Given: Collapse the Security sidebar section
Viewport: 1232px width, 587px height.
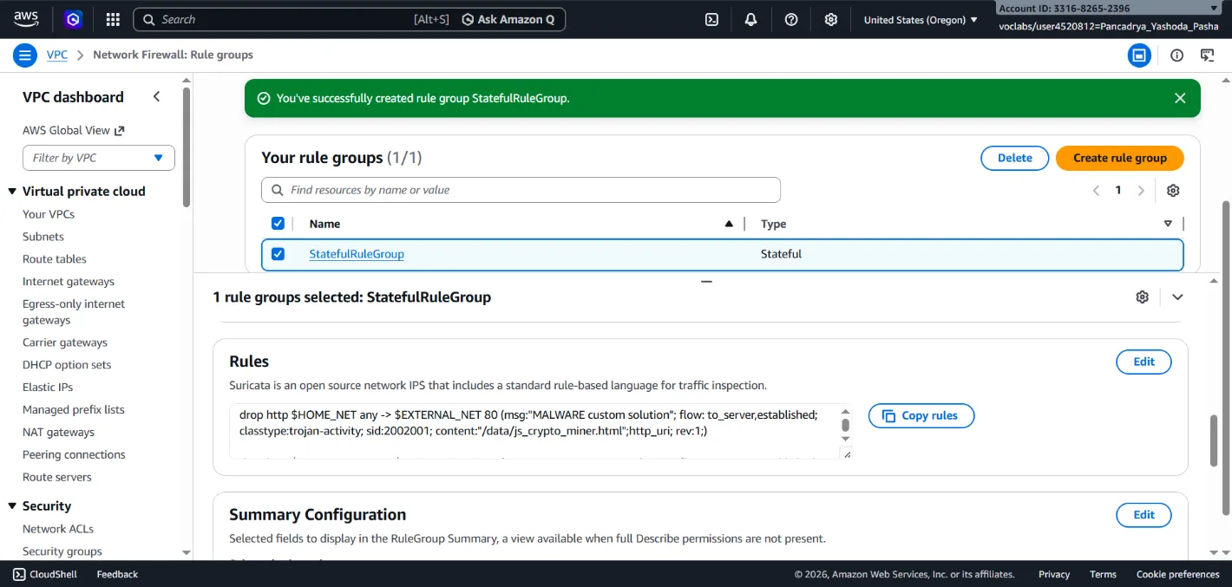Looking at the screenshot, I should 13,506.
